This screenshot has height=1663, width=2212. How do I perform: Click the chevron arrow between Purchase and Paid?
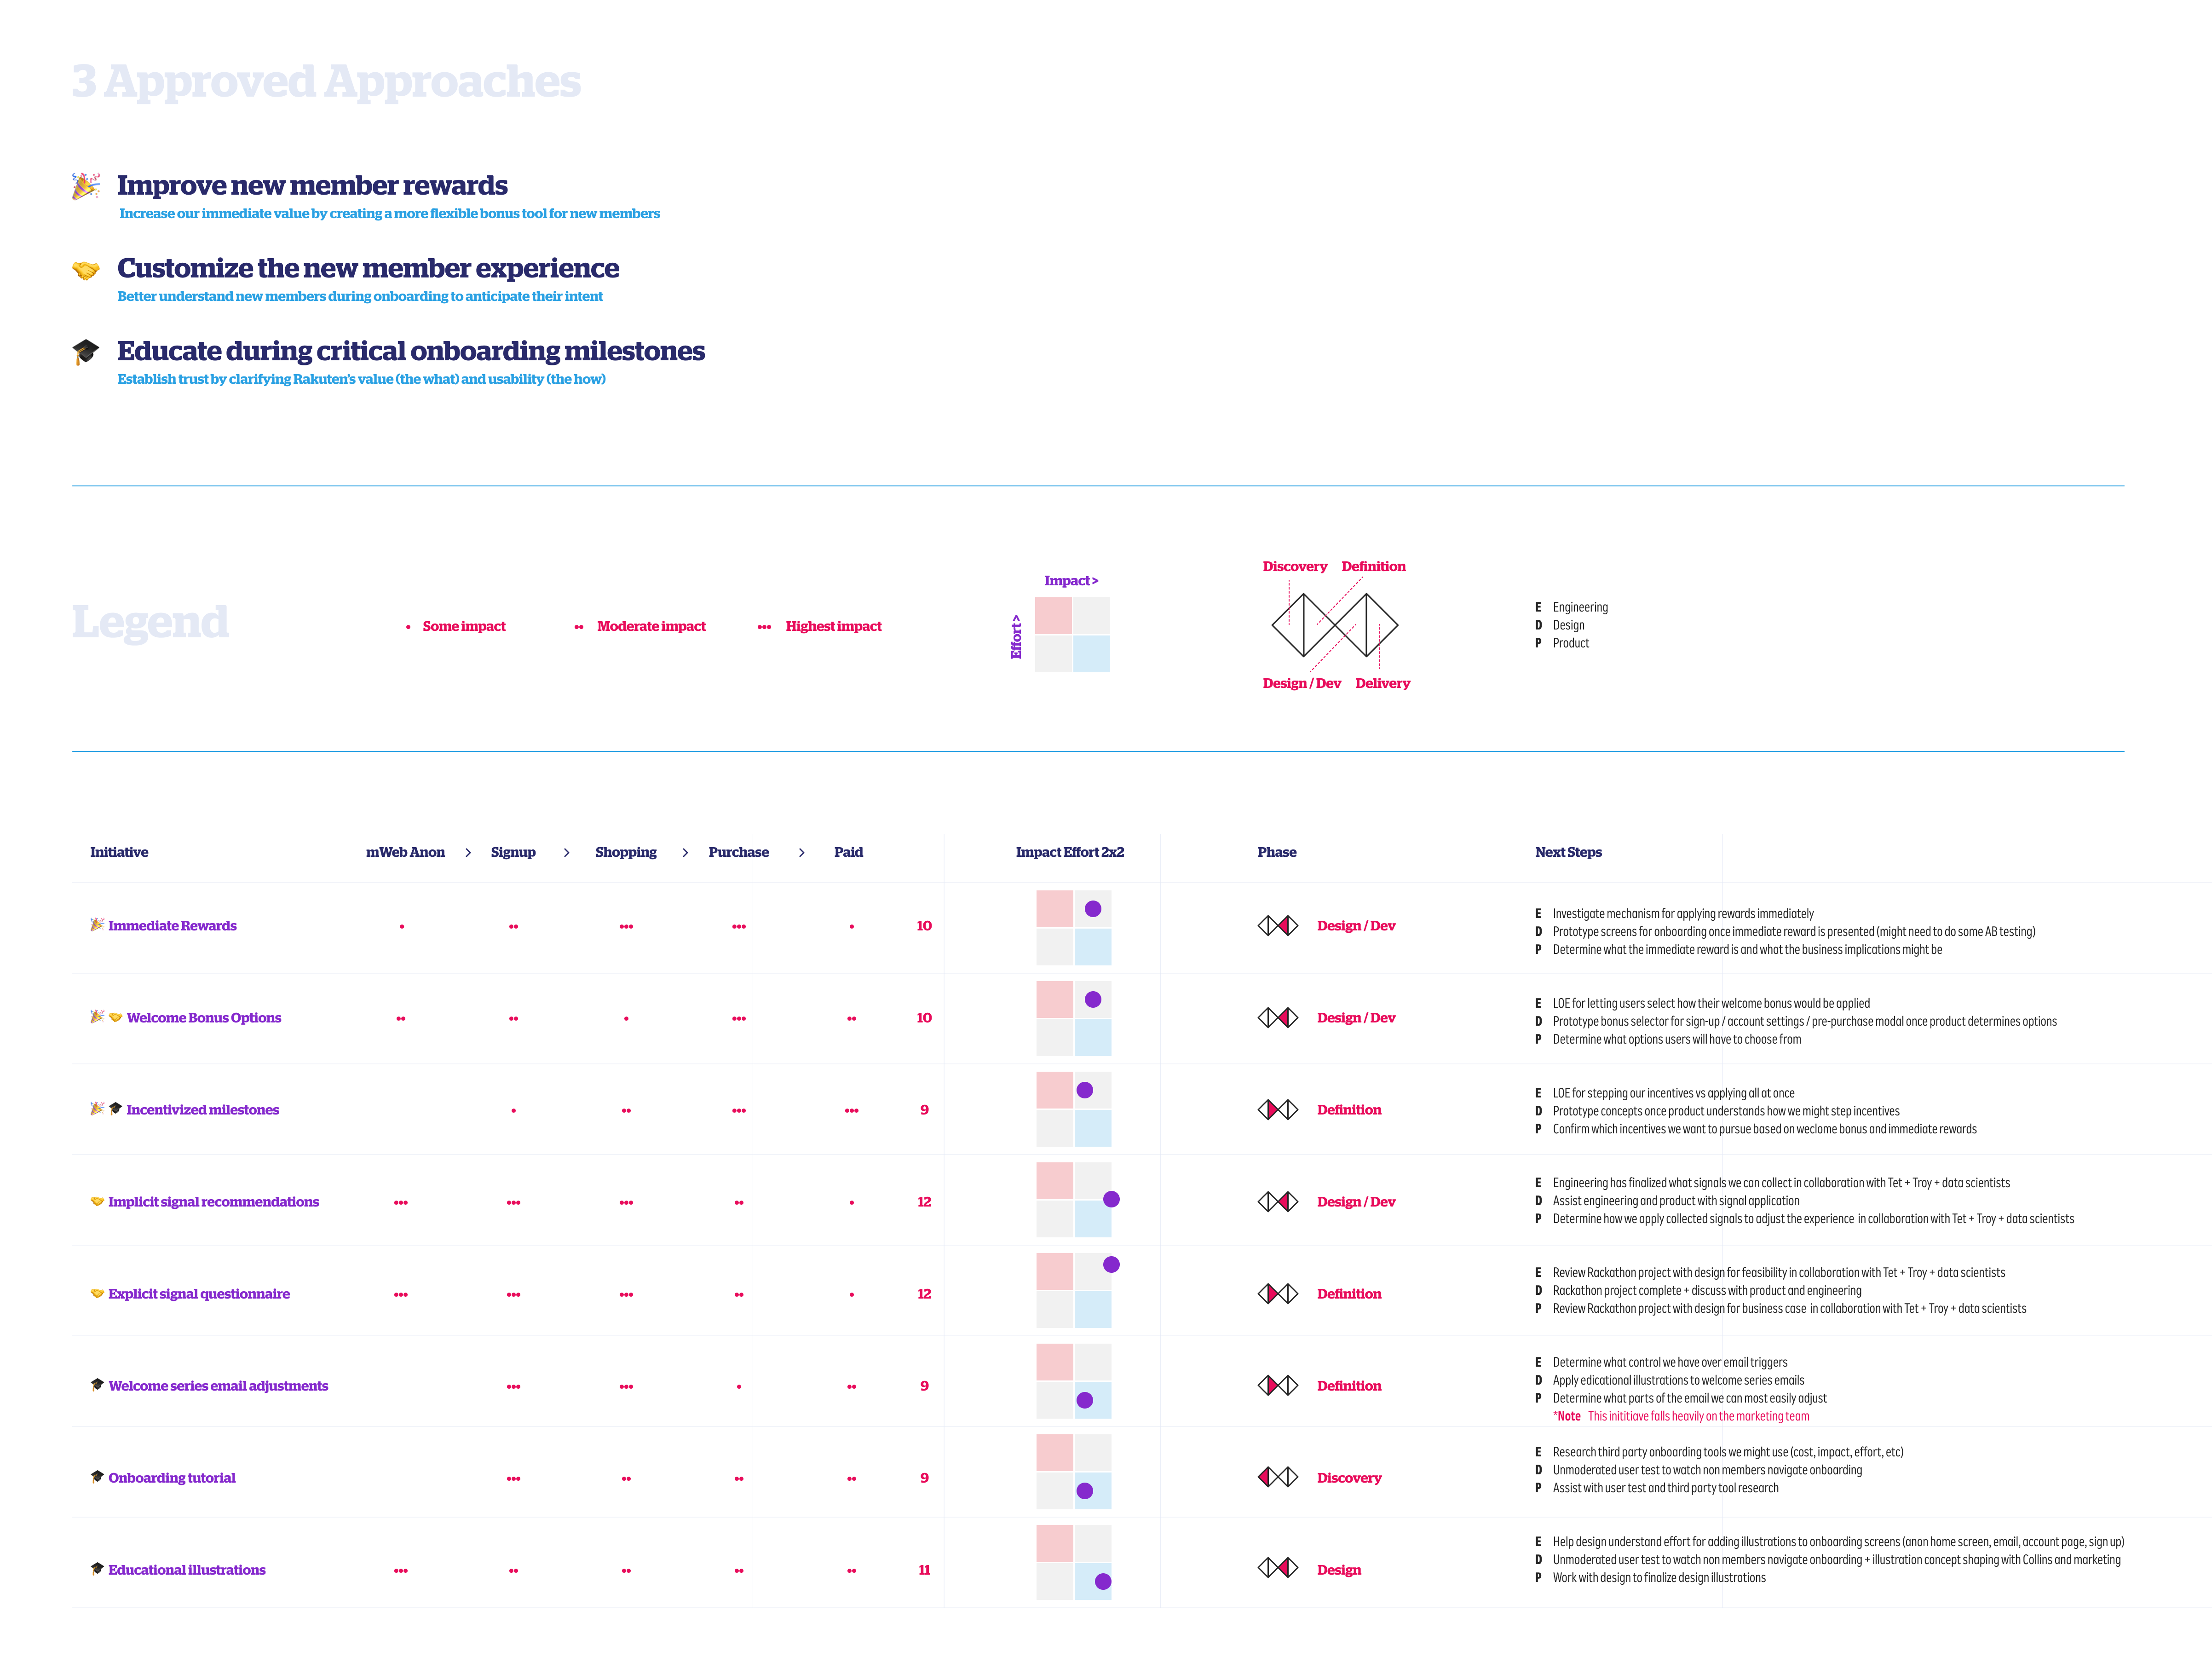pos(802,853)
